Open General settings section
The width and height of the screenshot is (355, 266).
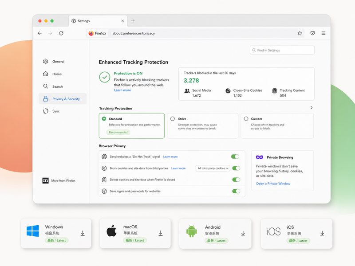(x=63, y=61)
